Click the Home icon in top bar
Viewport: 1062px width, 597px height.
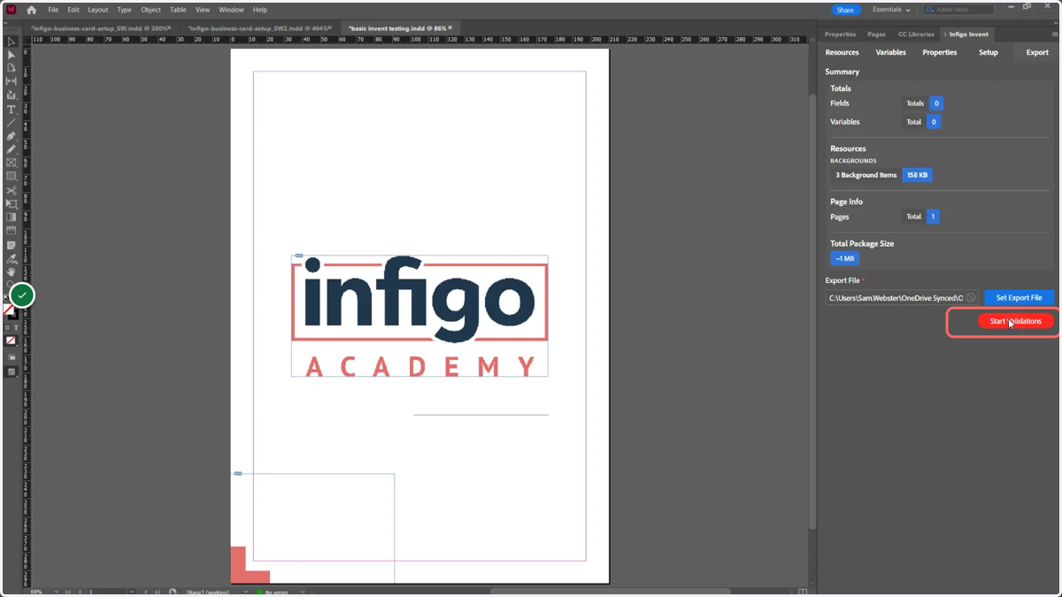point(32,10)
